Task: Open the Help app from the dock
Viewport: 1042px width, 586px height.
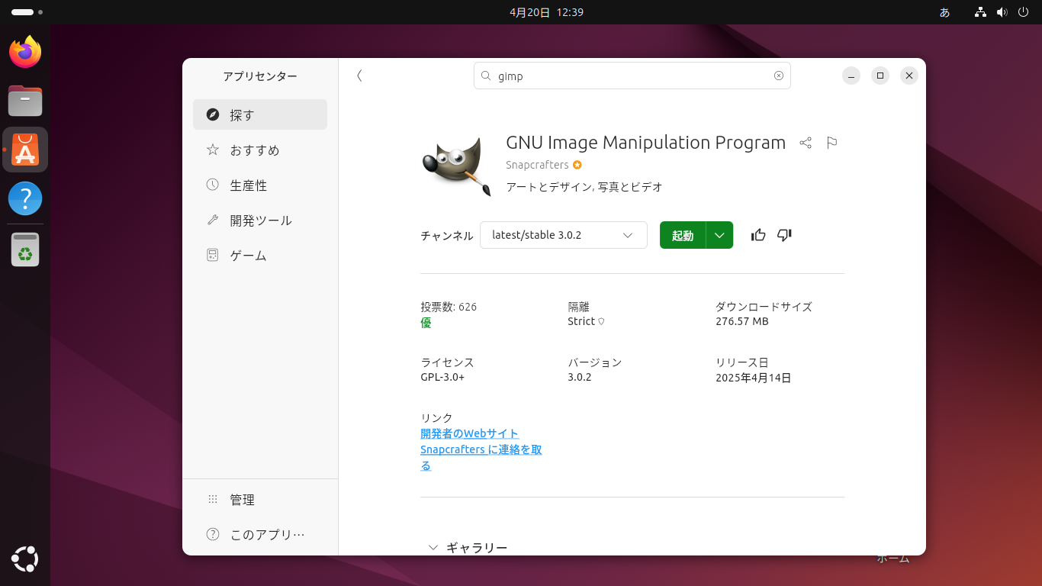Action: [x=25, y=198]
